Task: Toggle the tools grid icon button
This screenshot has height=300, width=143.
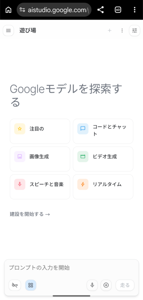Action: [31, 285]
